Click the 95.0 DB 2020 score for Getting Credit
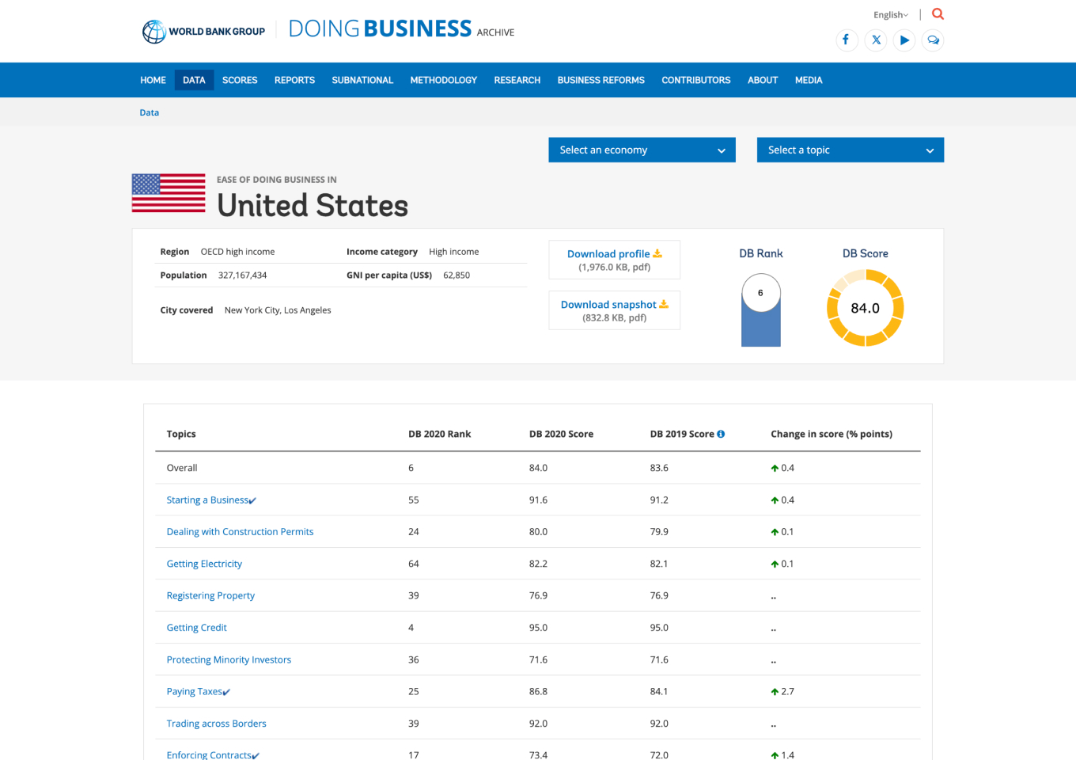1076x760 pixels. pos(538,628)
